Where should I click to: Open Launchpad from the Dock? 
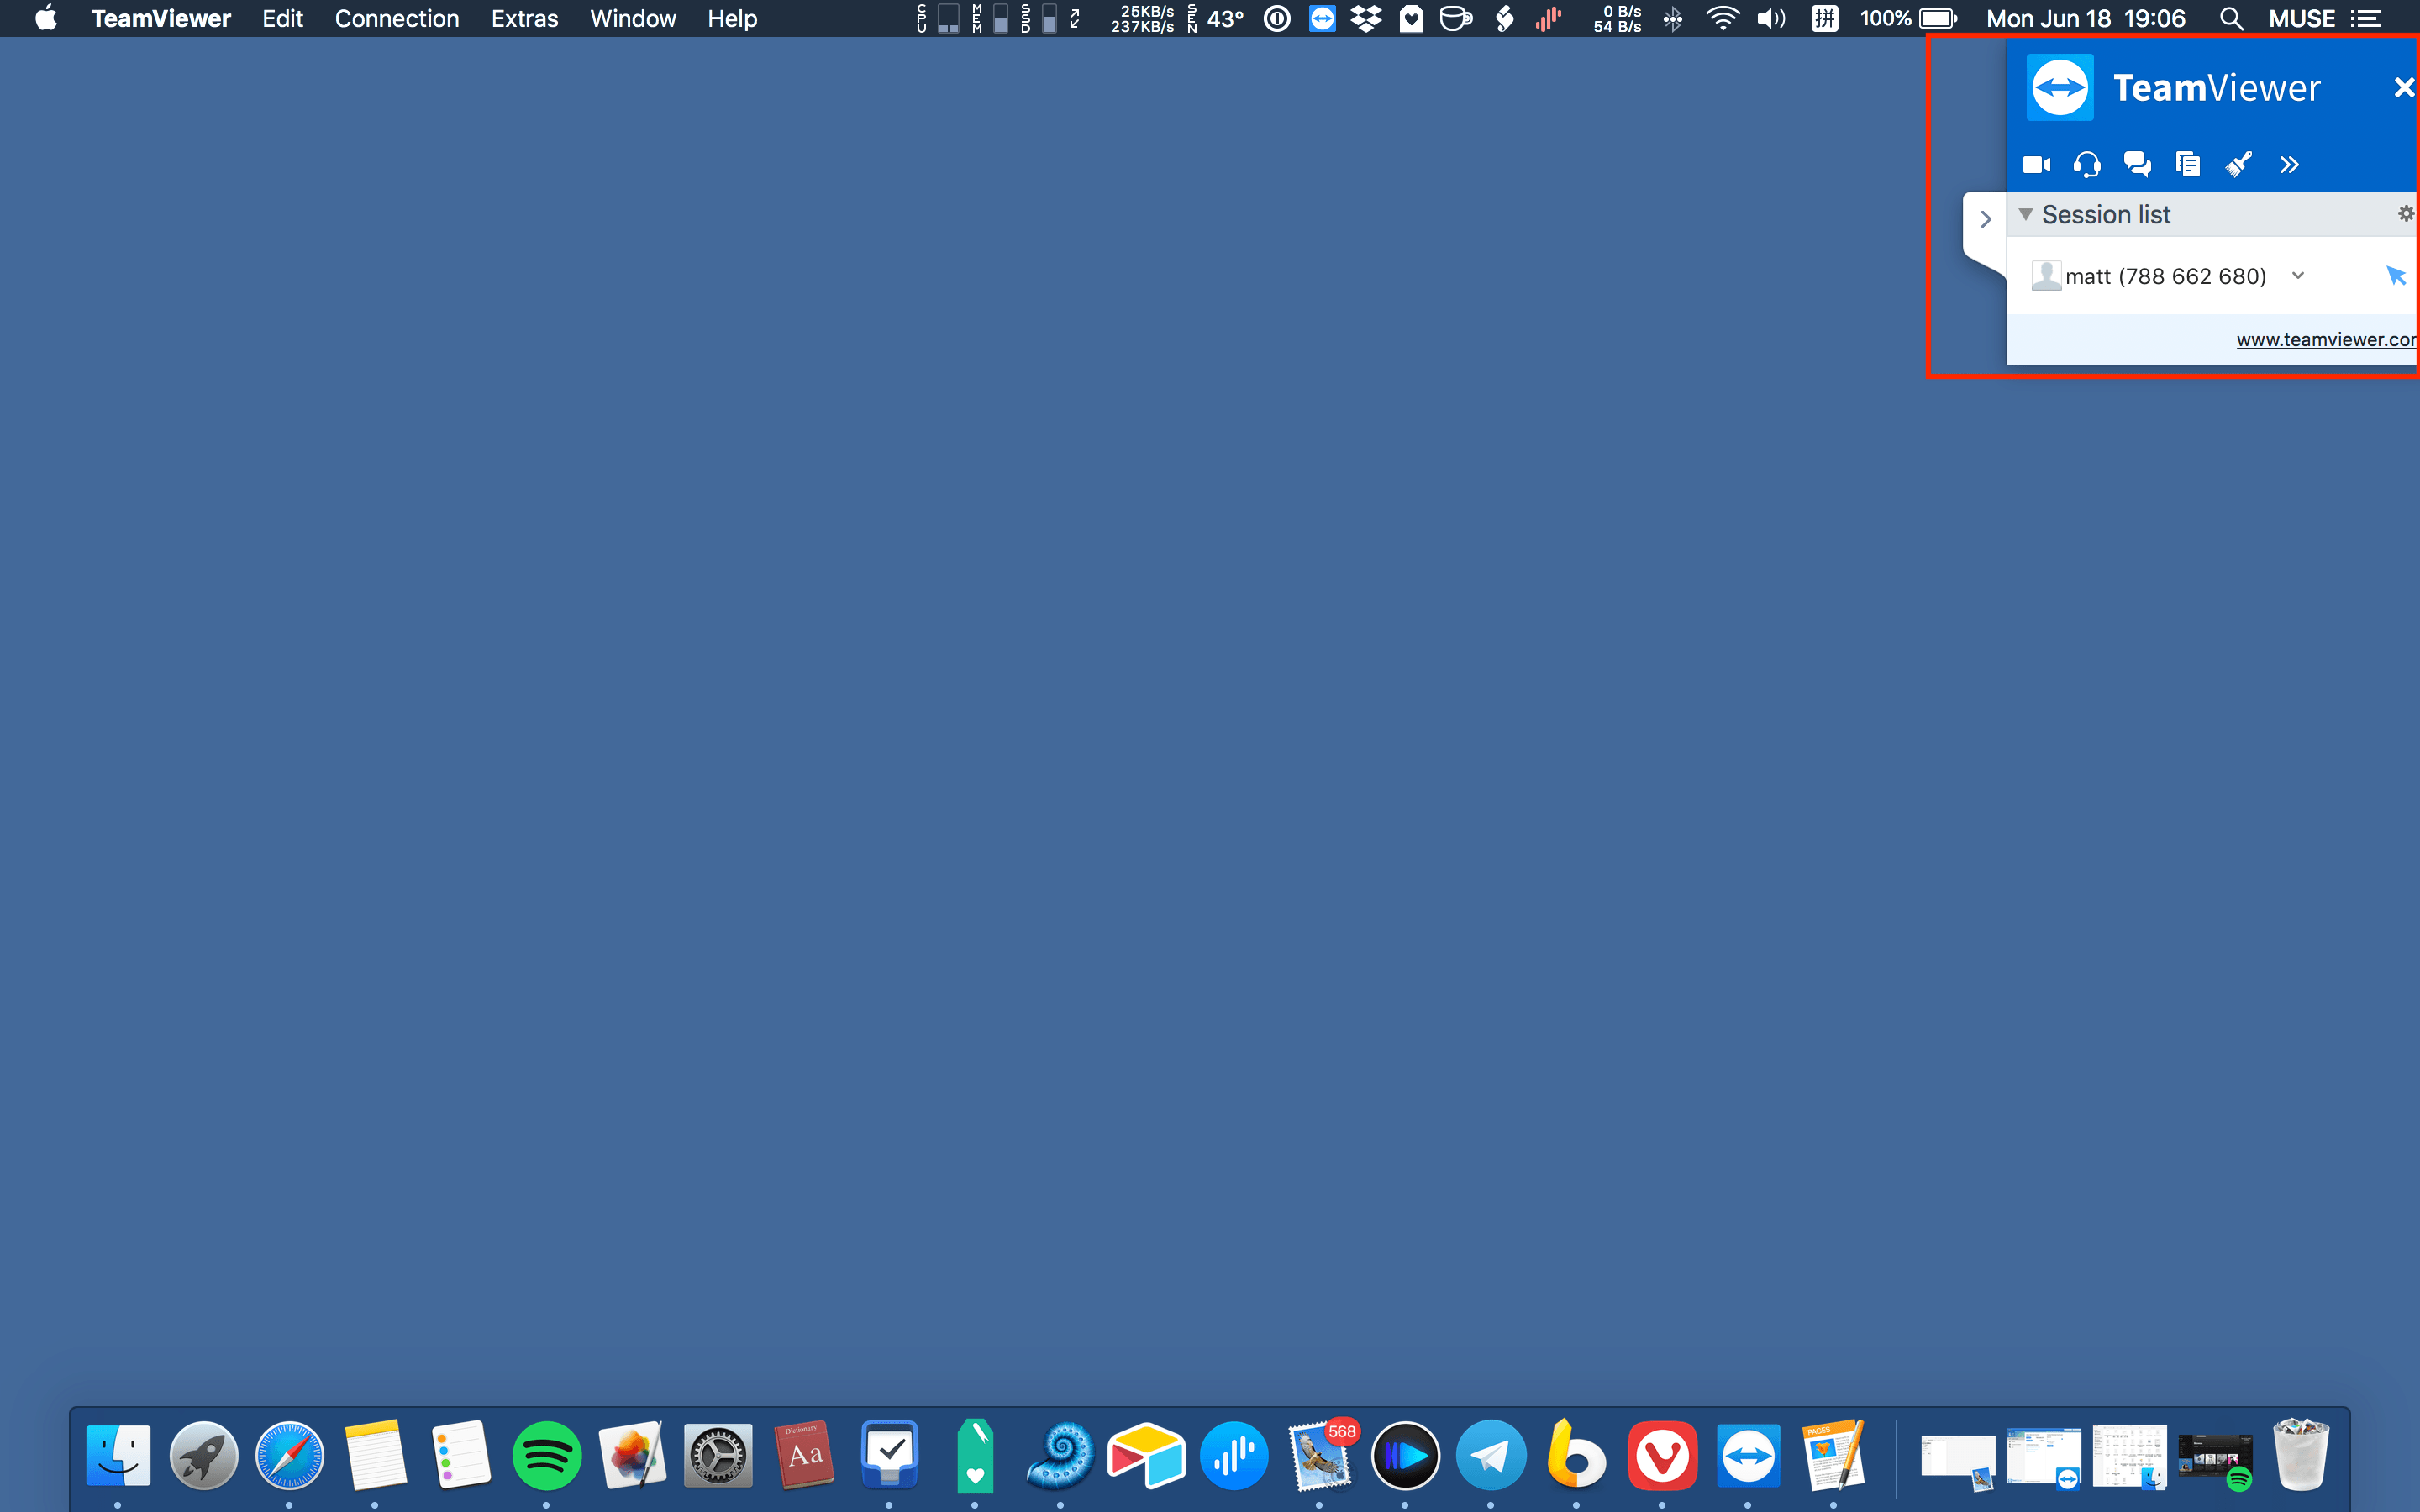pos(204,1455)
